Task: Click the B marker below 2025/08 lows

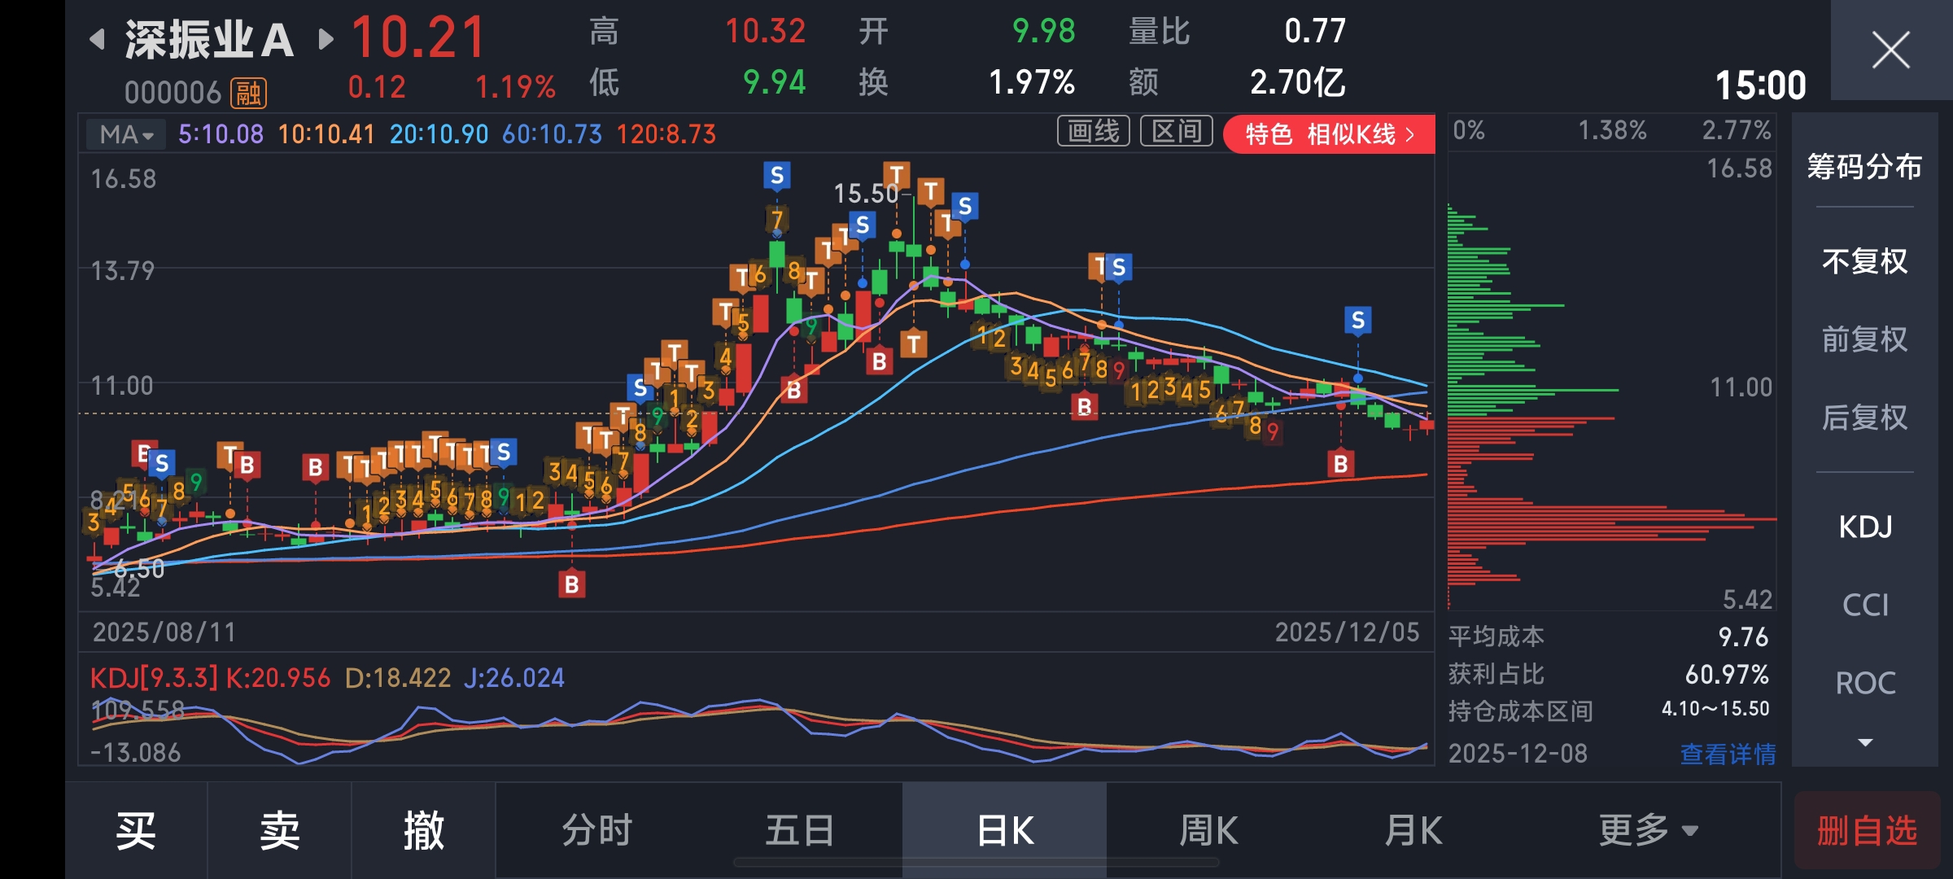Action: [571, 584]
